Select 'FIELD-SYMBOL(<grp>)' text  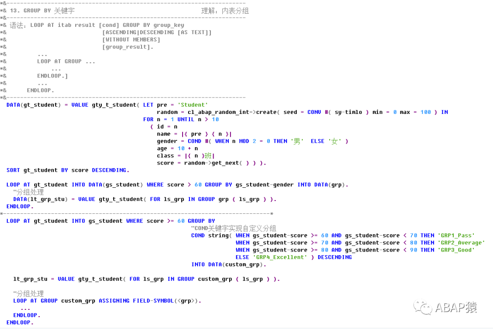tap(165, 301)
